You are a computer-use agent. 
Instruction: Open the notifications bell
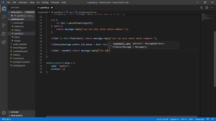tap(213, 119)
